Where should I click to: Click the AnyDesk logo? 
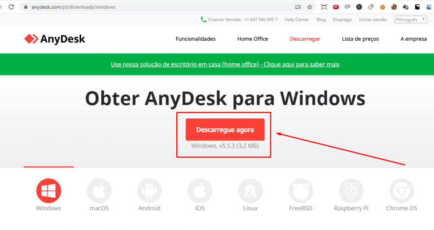(x=55, y=39)
